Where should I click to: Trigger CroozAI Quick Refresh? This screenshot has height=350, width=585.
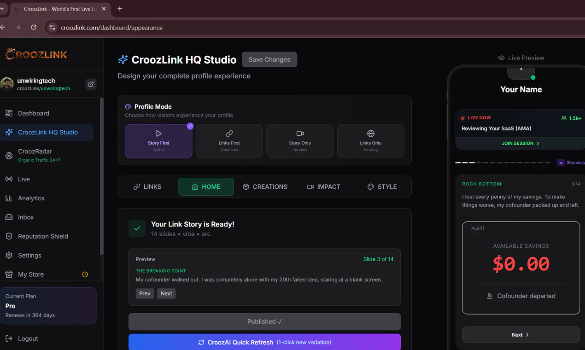[x=264, y=342]
